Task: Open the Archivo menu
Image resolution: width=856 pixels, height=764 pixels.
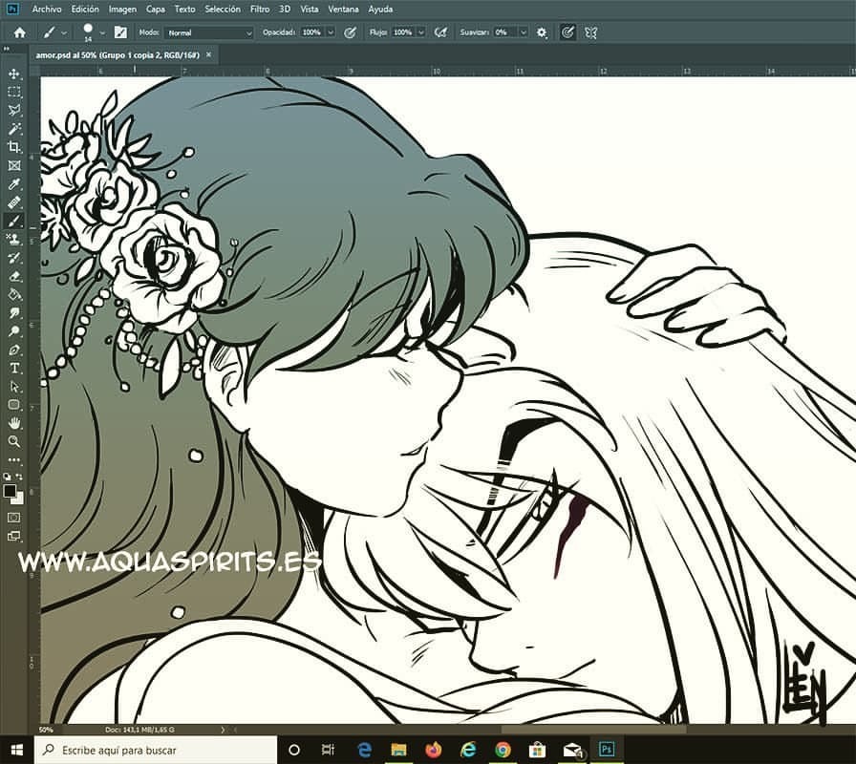Action: click(x=47, y=10)
